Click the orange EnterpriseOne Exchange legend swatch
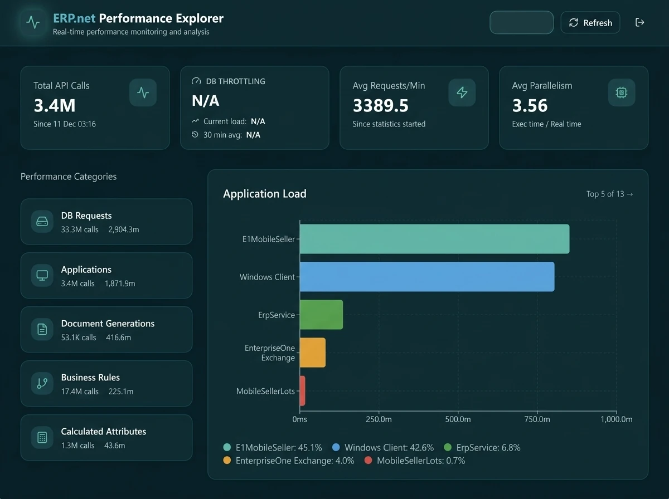 tap(227, 461)
